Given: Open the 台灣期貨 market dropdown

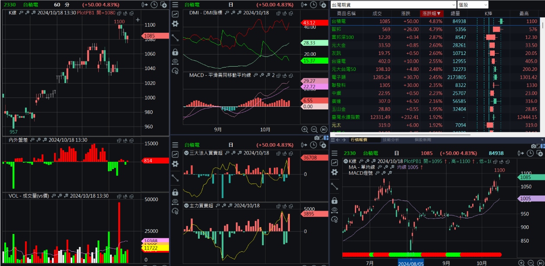Looking at the screenshot, I should point(393,5).
